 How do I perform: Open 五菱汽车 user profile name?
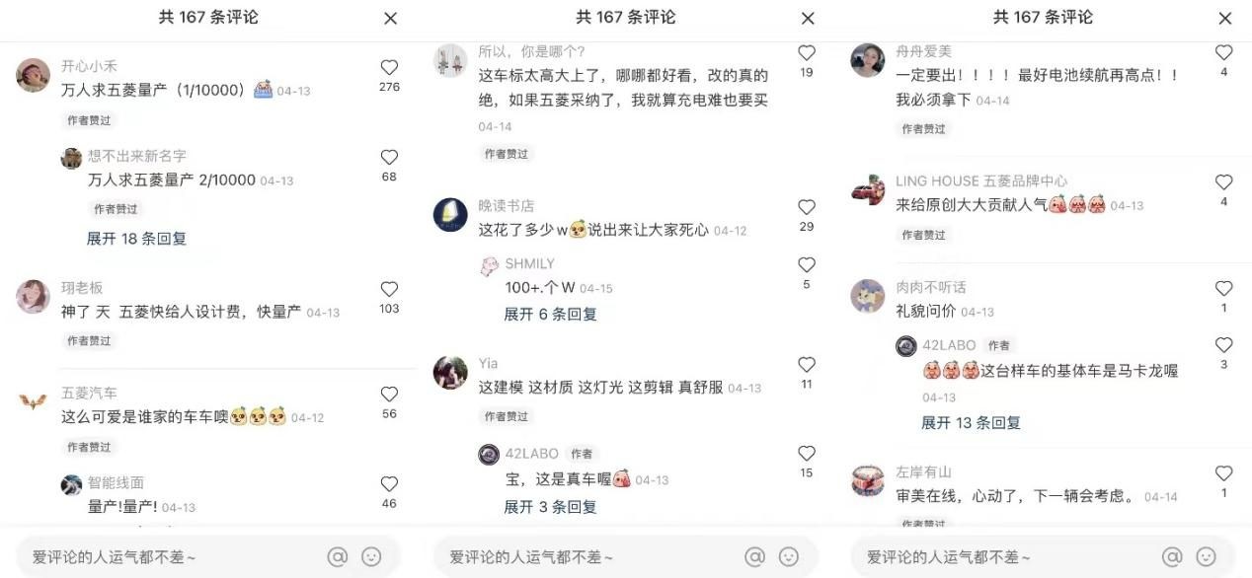coord(89,393)
